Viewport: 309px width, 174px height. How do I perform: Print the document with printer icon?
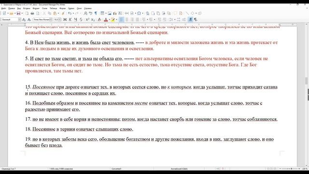tap(32, 14)
